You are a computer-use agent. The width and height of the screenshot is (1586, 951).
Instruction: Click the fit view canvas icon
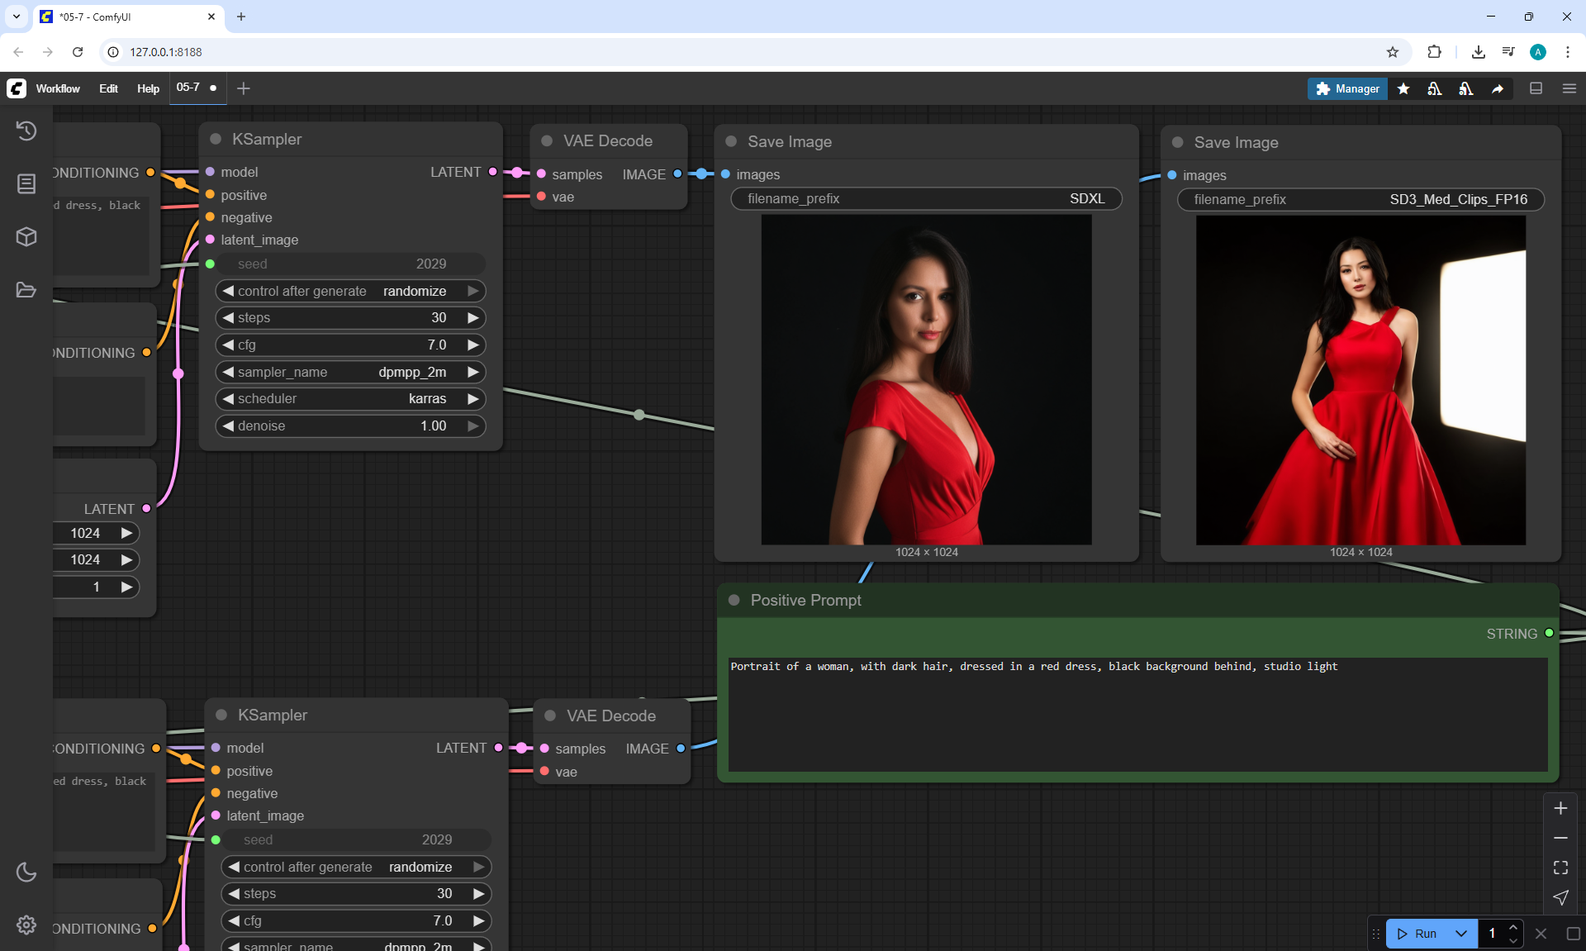click(1560, 868)
